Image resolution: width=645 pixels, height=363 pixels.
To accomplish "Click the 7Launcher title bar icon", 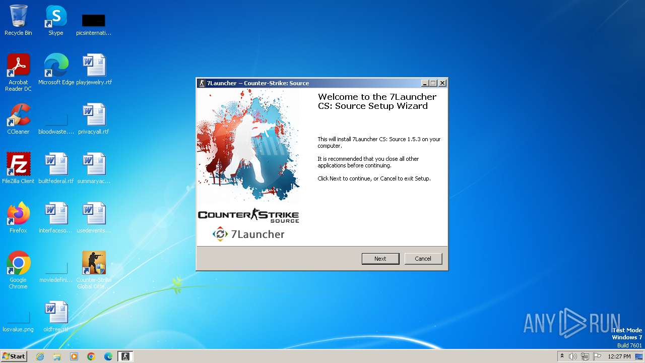I will pos(202,83).
